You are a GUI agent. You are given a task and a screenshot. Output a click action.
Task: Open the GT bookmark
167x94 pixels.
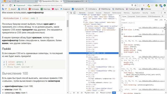point(4,9)
